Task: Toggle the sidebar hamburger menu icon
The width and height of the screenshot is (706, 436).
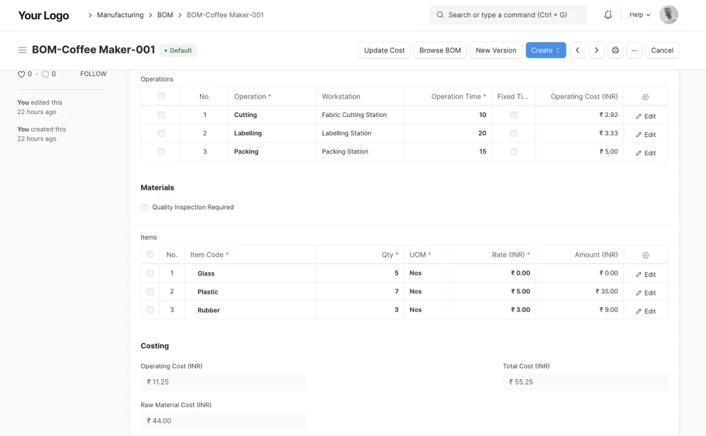Action: (22, 51)
